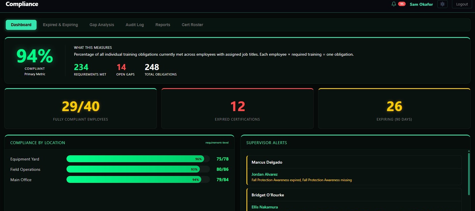The width and height of the screenshot is (475, 211).
Task: Click the Supervisor Alerts heading
Action: click(x=267, y=143)
